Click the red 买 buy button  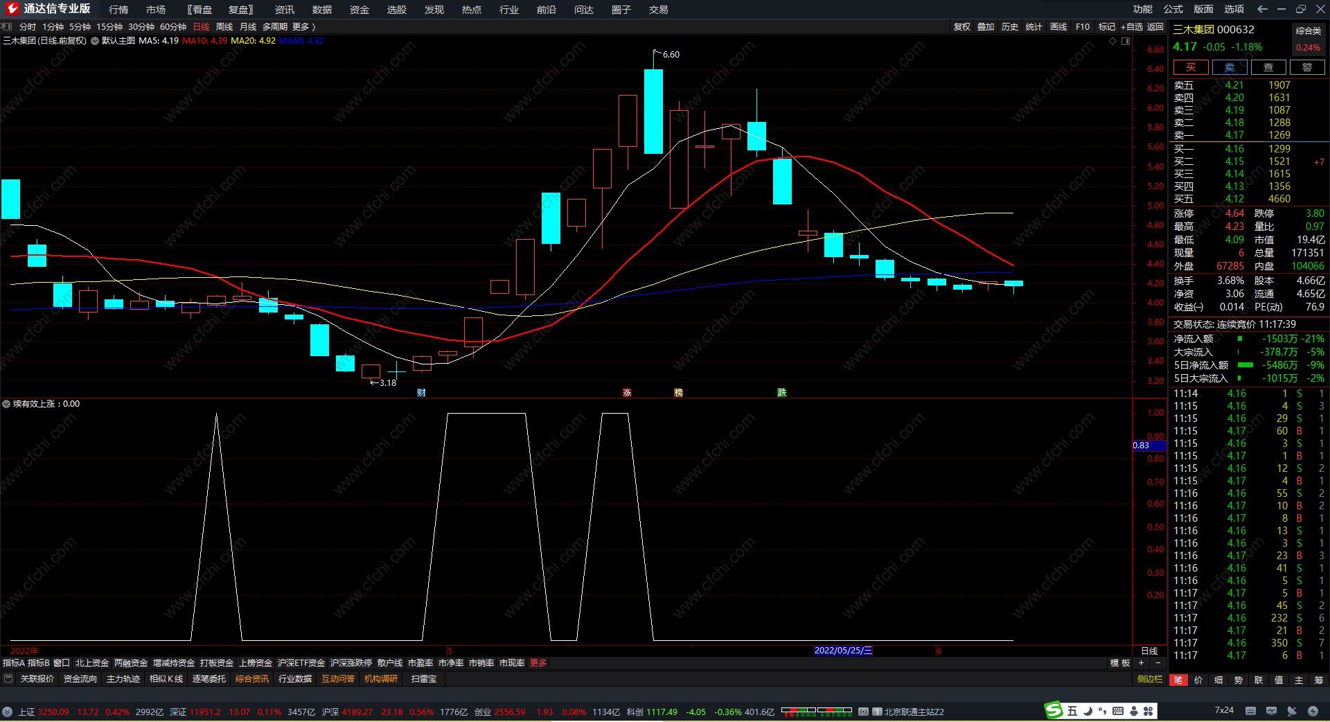tap(1191, 67)
